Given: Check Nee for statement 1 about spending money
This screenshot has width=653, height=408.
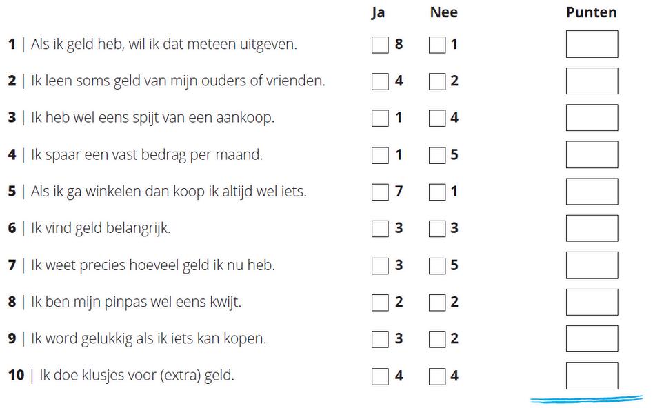Looking at the screenshot, I should click(436, 45).
